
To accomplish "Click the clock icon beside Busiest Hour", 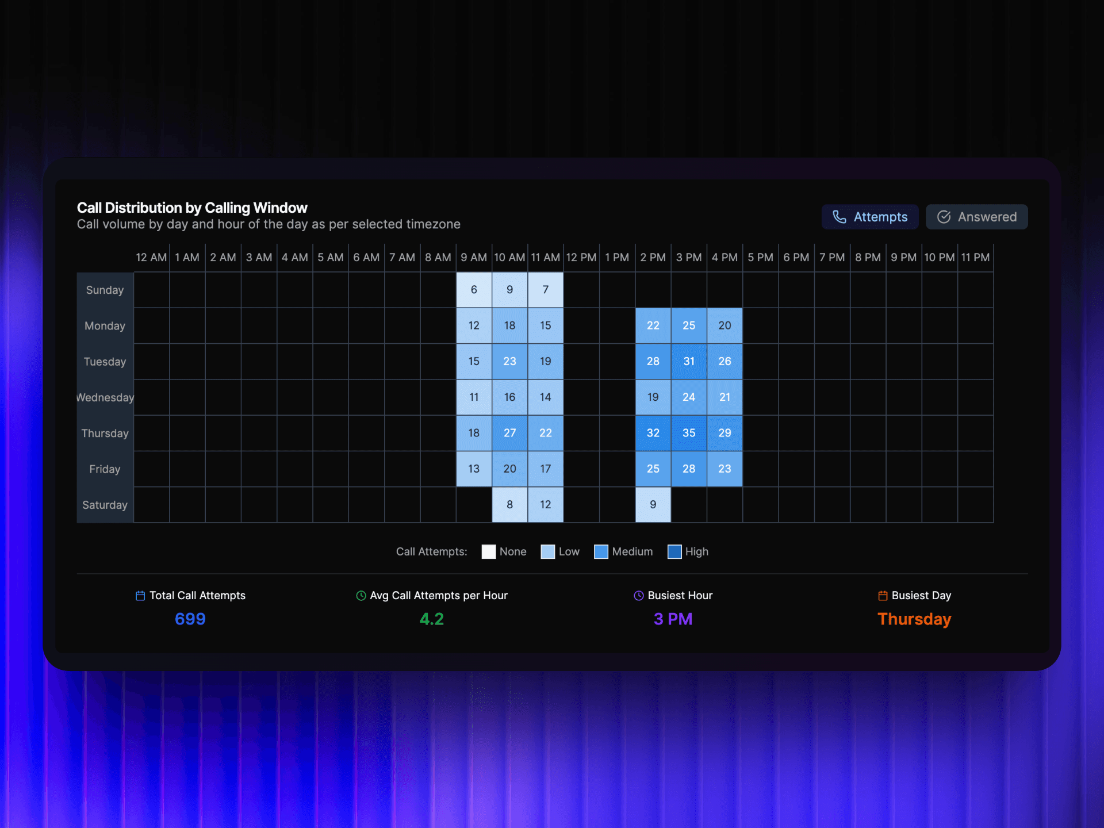I will [x=638, y=596].
